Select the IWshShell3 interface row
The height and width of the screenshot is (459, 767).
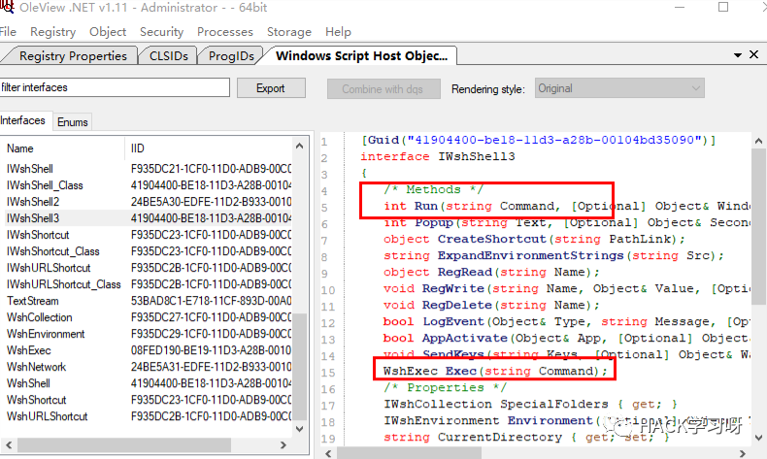point(149,218)
